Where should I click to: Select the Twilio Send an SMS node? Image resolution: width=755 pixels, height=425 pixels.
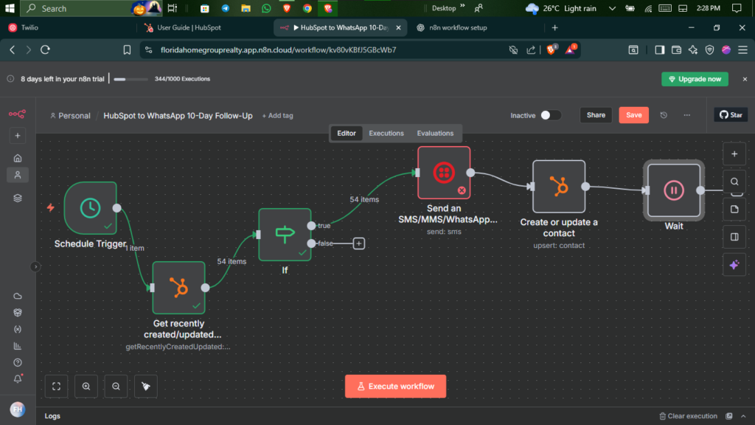click(x=444, y=173)
